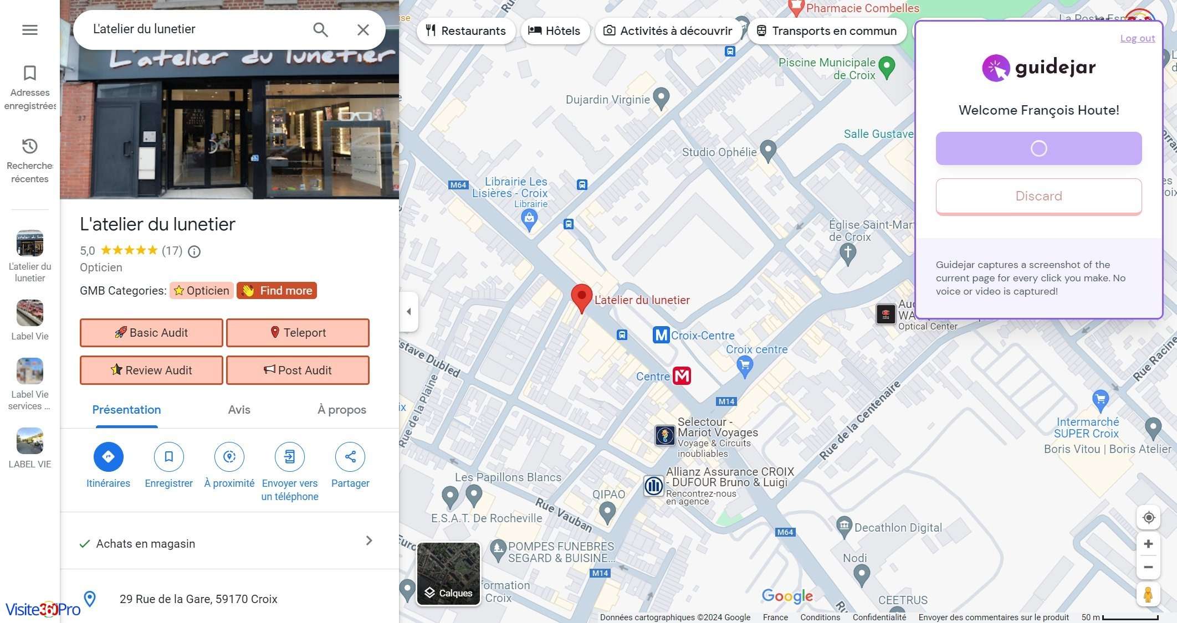Click Envoyer des commentaires sur le produit

(994, 617)
